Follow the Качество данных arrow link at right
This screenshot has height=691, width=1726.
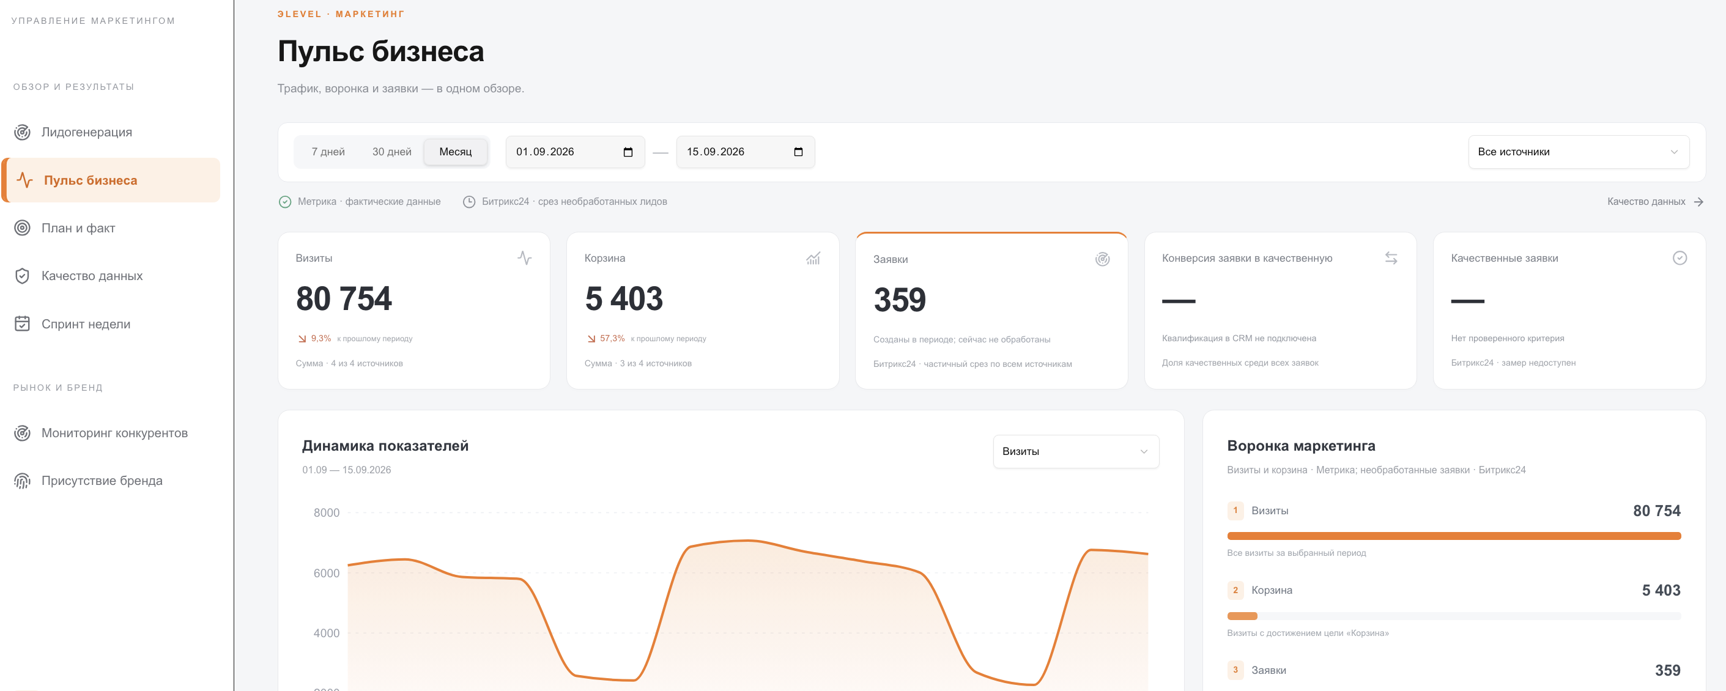1655,202
